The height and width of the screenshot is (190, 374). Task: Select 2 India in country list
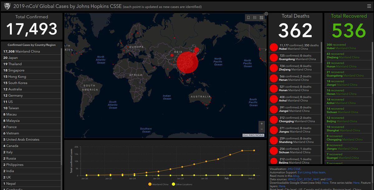31,171
